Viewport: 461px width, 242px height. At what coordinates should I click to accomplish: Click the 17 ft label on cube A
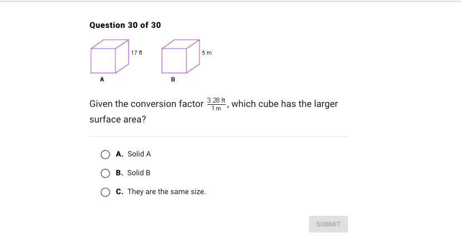pyautogui.click(x=136, y=53)
